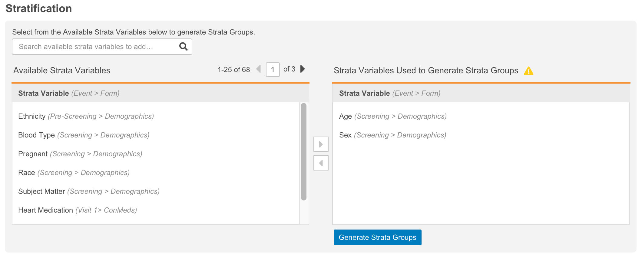
Task: Select the Age variable in used list
Action: 345,116
